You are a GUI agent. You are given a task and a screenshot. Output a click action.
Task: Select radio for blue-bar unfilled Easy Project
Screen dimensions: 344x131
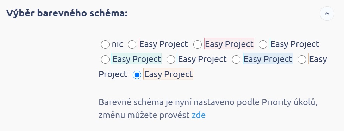tap(171, 60)
